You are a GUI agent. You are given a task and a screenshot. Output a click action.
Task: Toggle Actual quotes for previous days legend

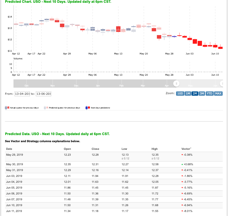pyautogui.click(x=22, y=108)
